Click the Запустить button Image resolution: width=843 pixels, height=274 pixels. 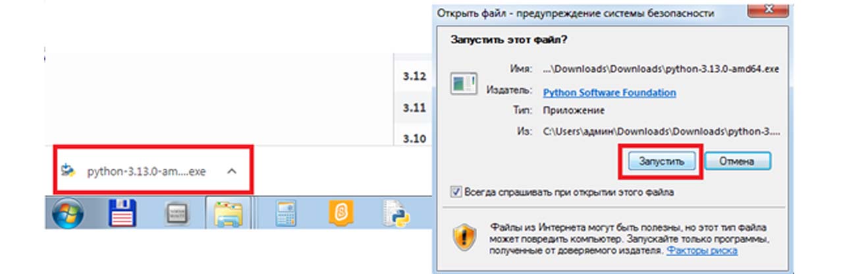(x=661, y=161)
